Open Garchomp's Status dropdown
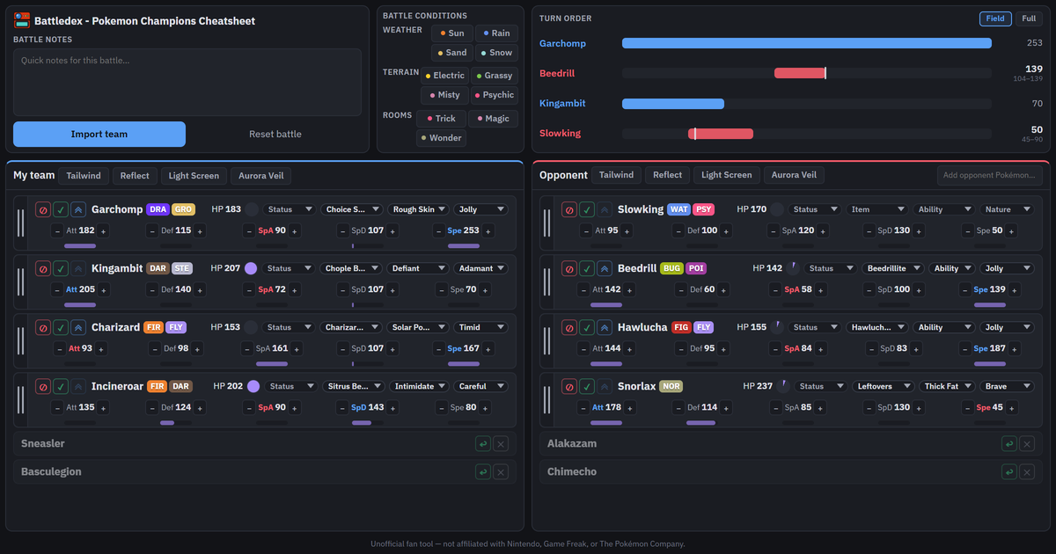 point(290,209)
